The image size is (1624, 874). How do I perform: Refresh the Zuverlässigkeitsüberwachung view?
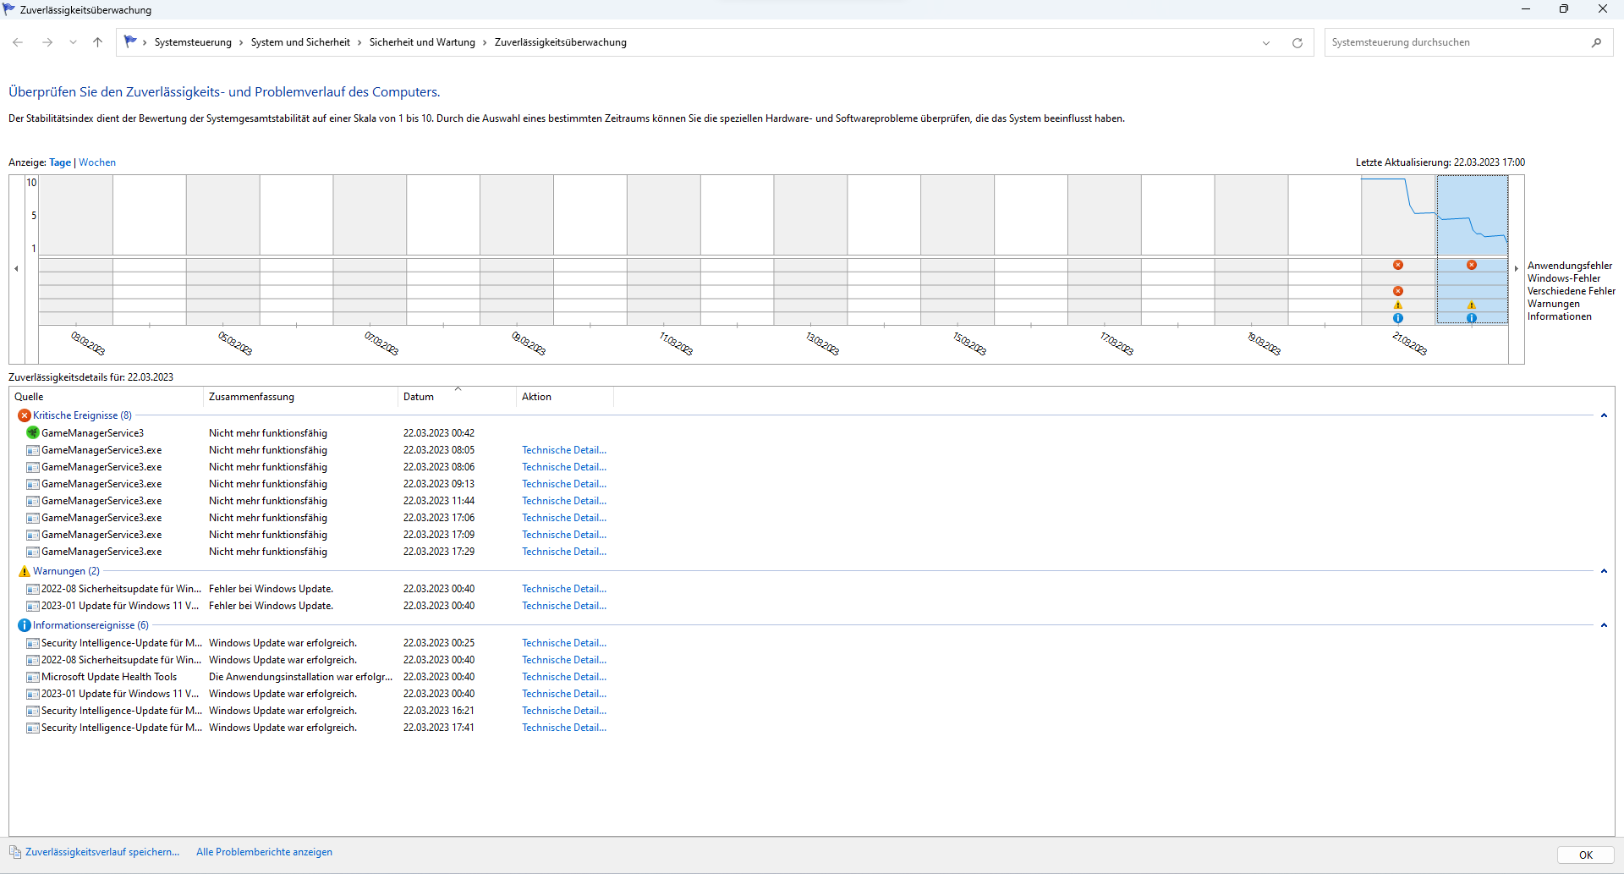pyautogui.click(x=1297, y=42)
